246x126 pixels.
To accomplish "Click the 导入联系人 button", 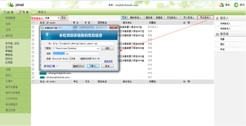I will [189, 18].
